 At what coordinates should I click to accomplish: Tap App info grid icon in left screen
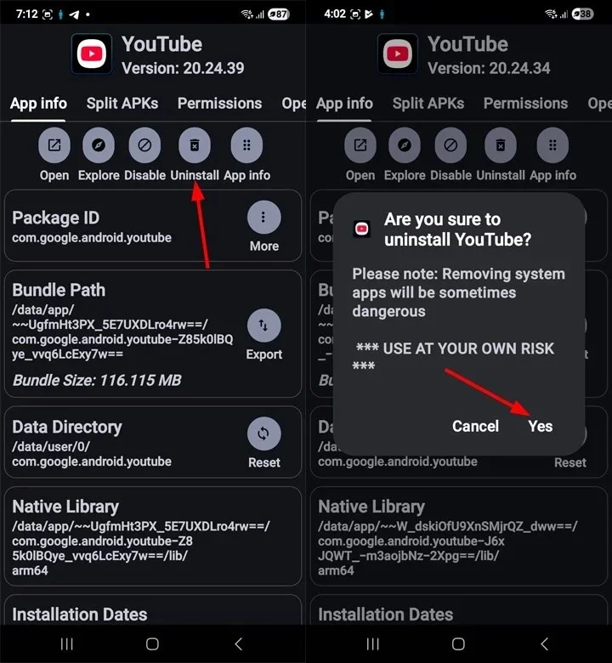point(246,145)
